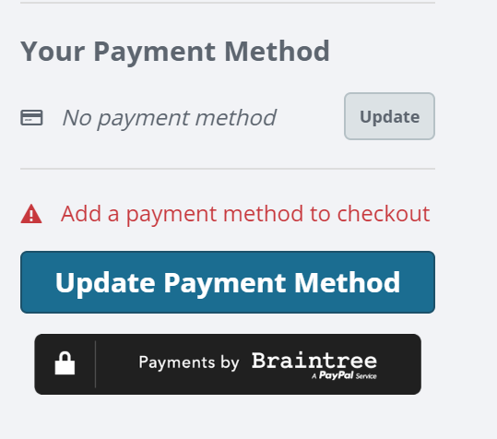Click the PayPal Service logo
Viewport: 497px width, 439px height.
click(x=344, y=375)
